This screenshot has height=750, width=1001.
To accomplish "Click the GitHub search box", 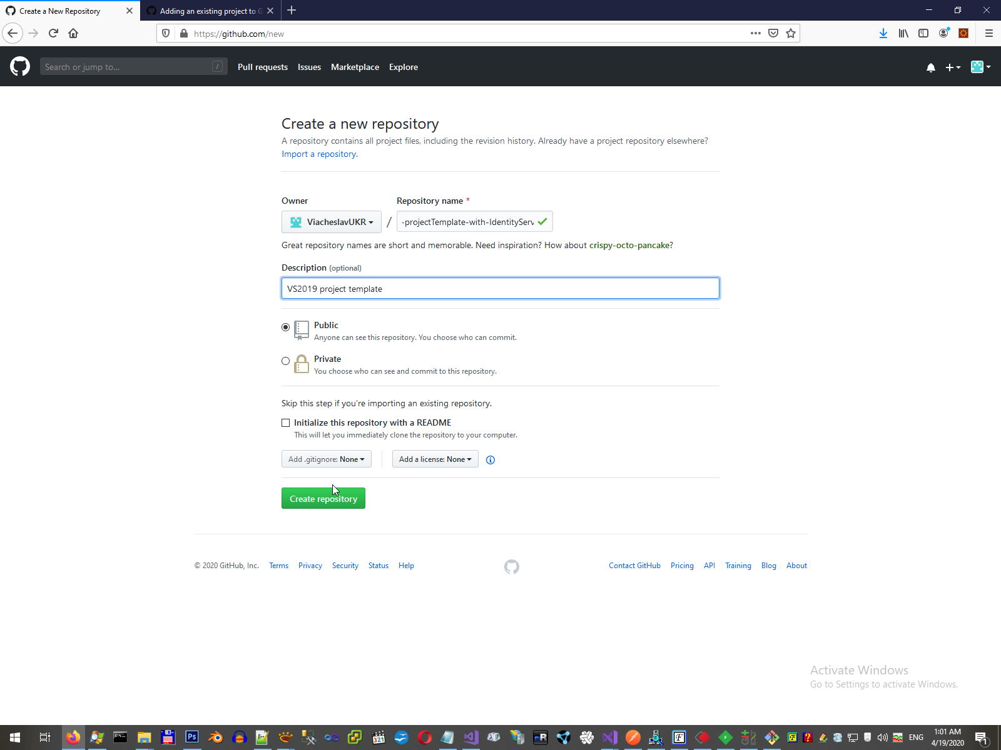I will [134, 66].
